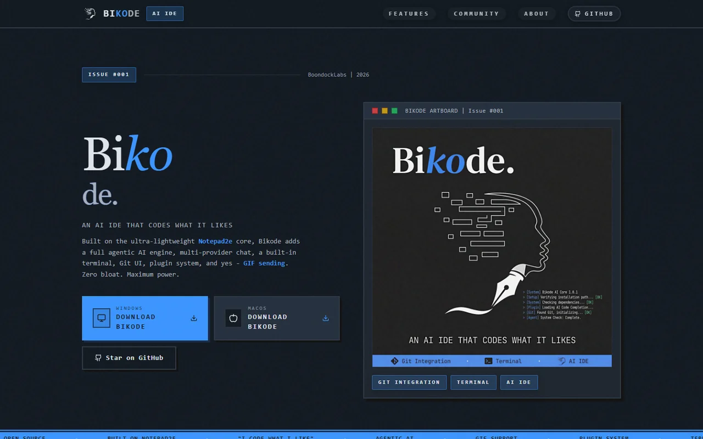Click red dot in artboard title bar

pos(375,111)
